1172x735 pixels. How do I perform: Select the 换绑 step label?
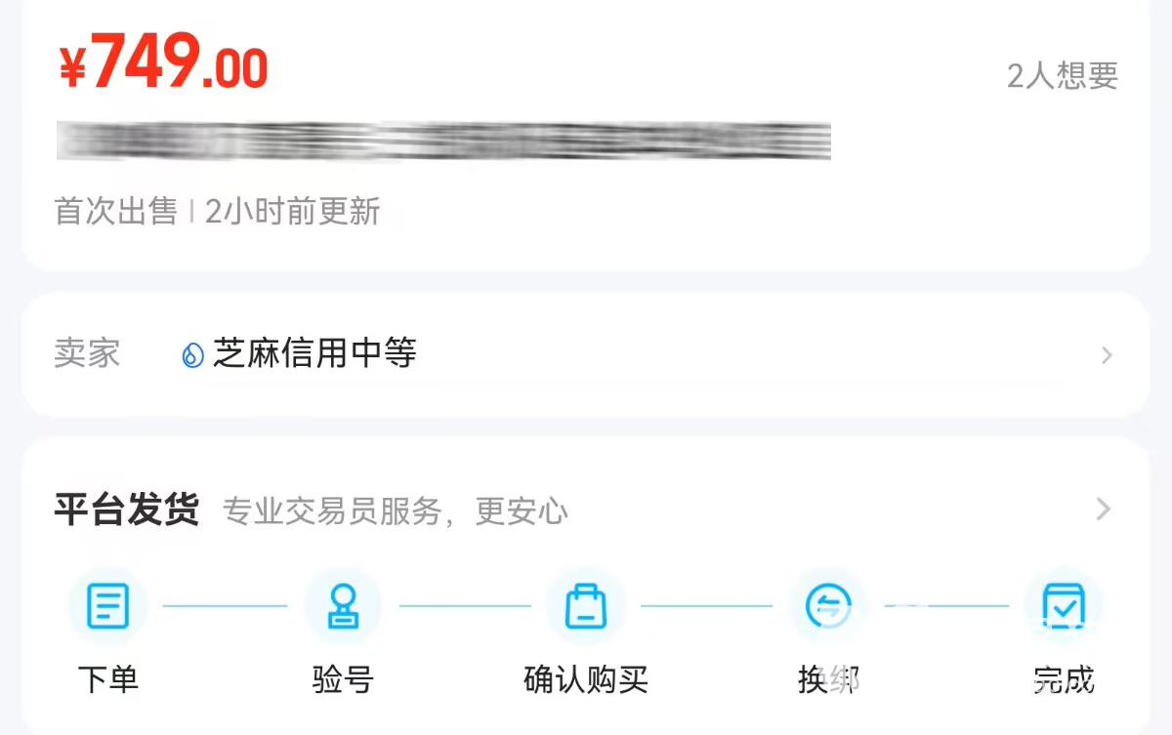tap(828, 679)
